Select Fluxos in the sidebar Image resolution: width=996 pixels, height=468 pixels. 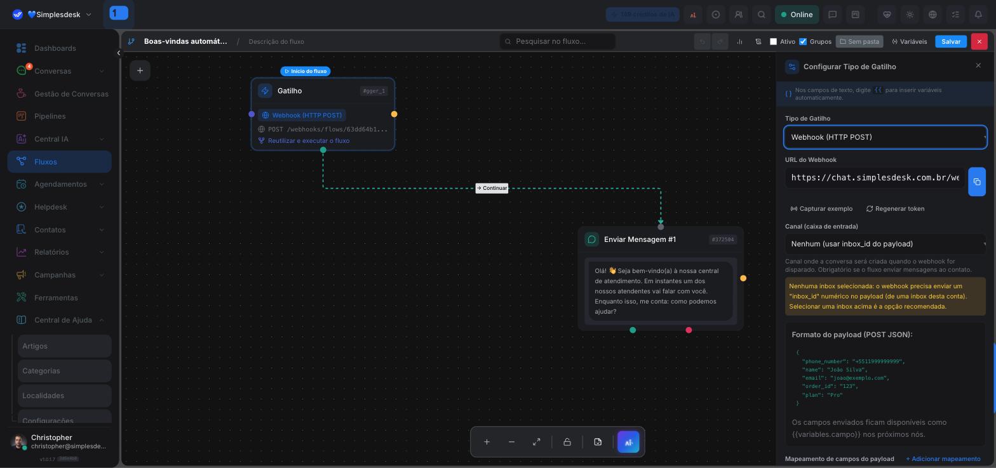(x=60, y=162)
